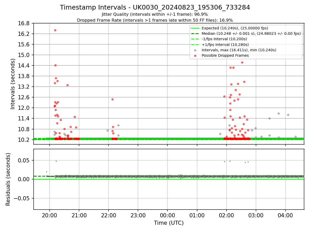The width and height of the screenshot is (310, 232).
Task: Click the lone gray residual dot before 20:00
Action: point(47,172)
